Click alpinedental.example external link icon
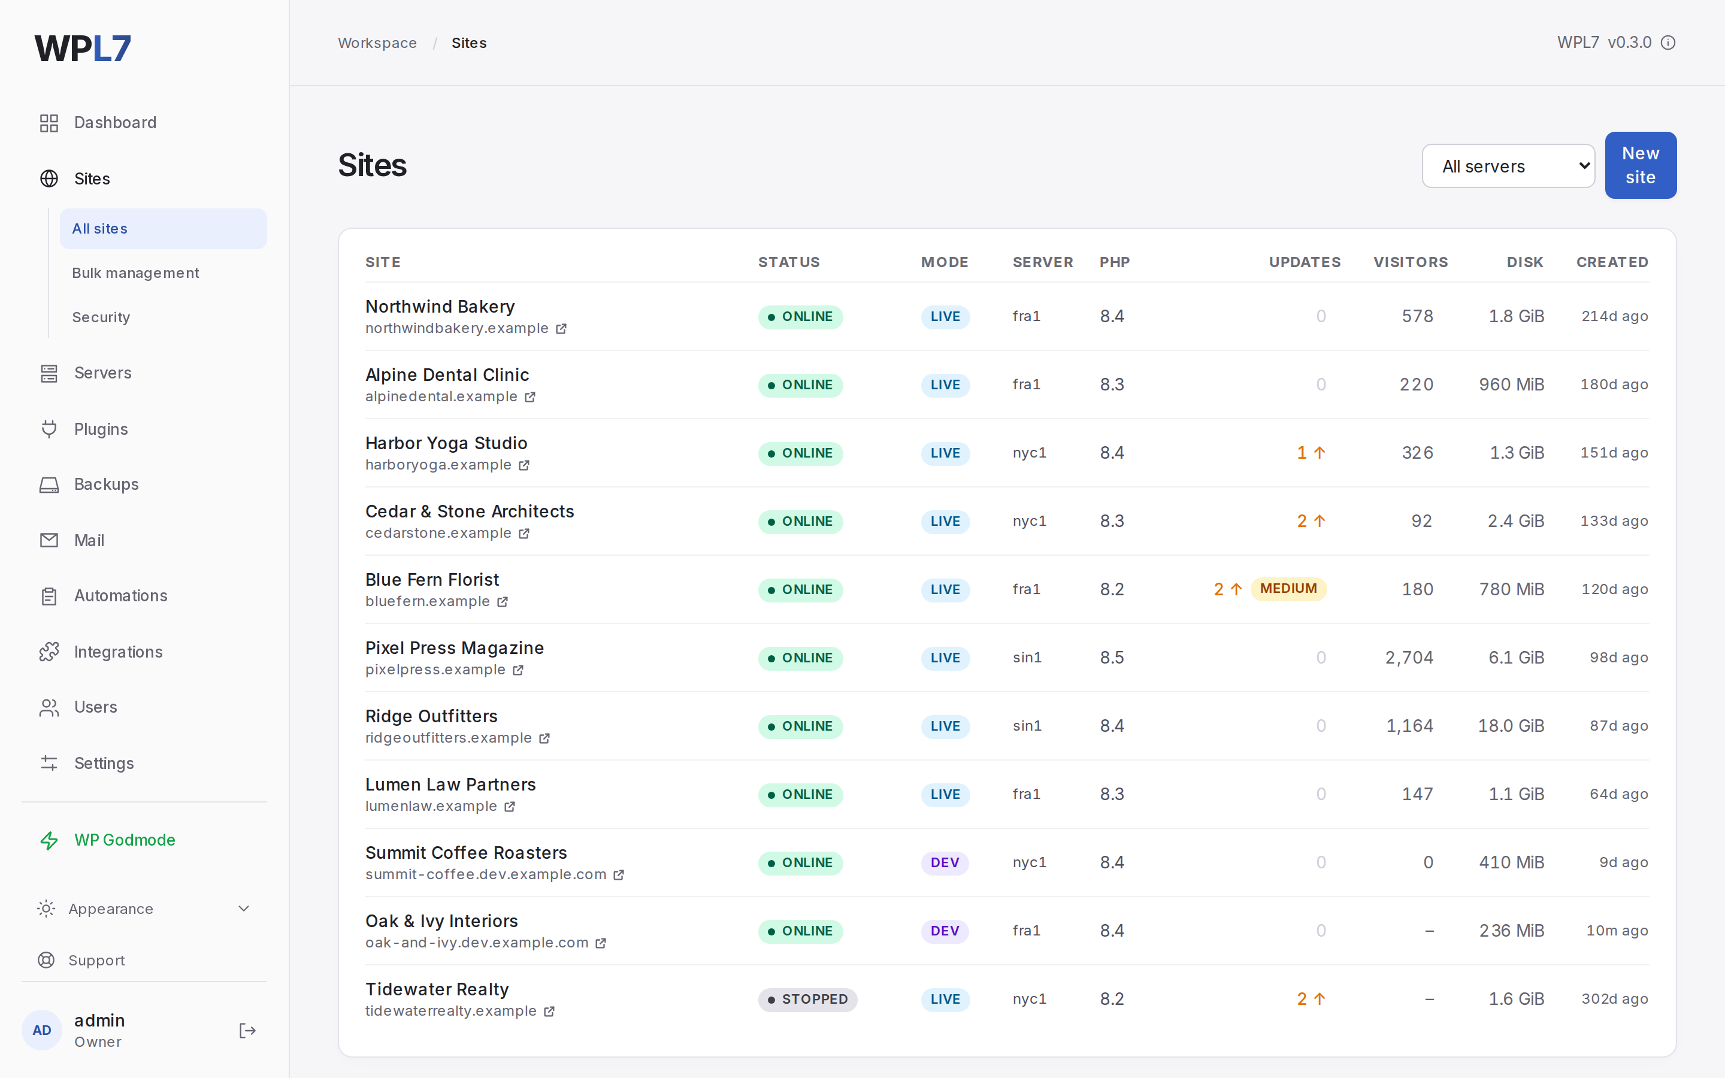Screen dimensions: 1725x1078 529,397
